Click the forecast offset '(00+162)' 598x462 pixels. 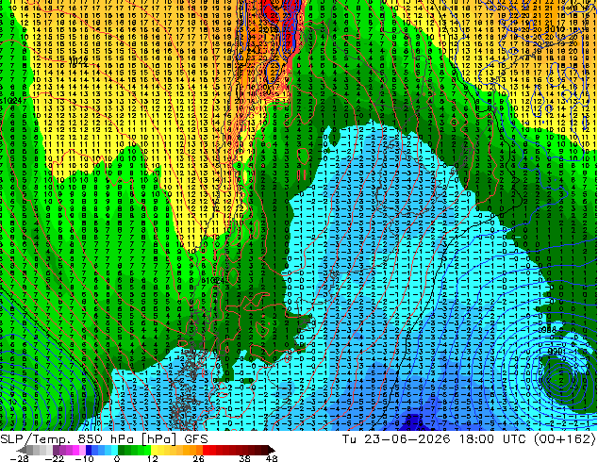coord(563,439)
